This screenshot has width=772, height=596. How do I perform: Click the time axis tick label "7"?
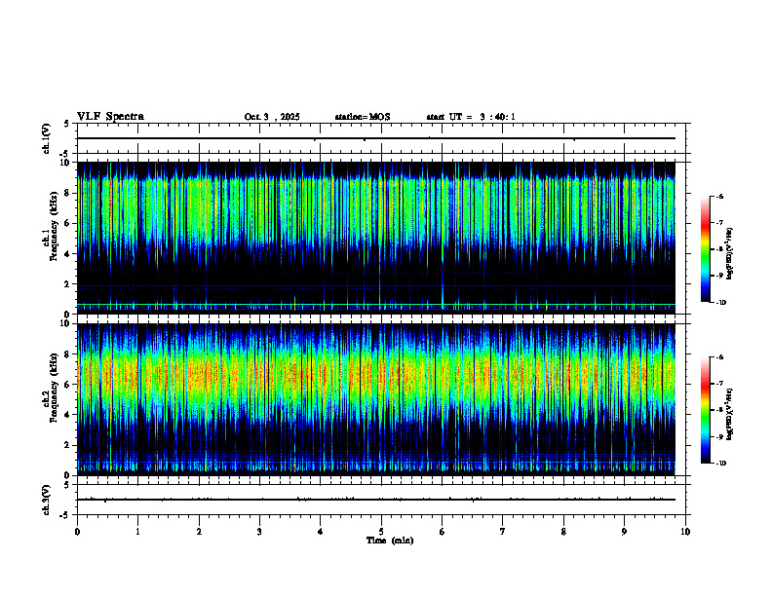pyautogui.click(x=503, y=532)
